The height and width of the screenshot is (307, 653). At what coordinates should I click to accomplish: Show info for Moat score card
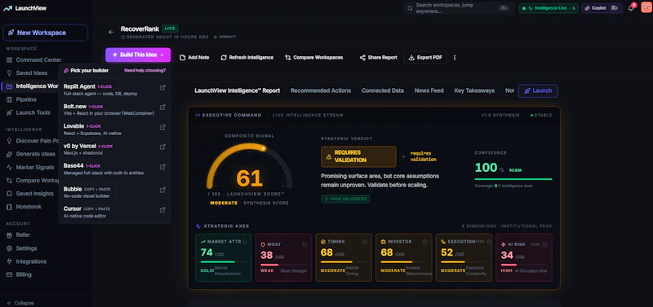(x=304, y=244)
